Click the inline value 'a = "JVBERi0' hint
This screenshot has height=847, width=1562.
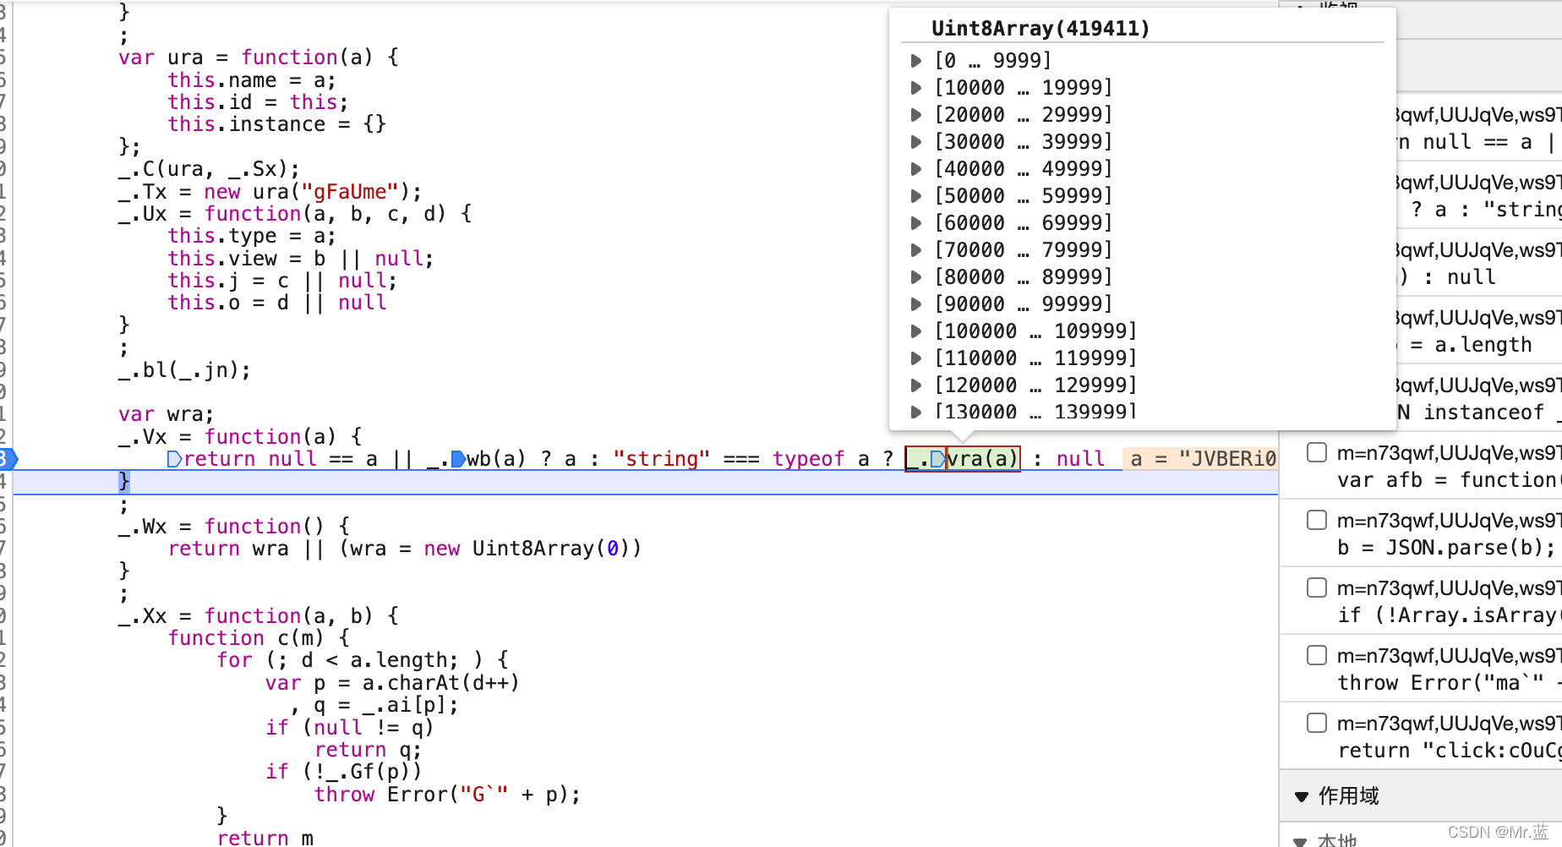[1202, 459]
